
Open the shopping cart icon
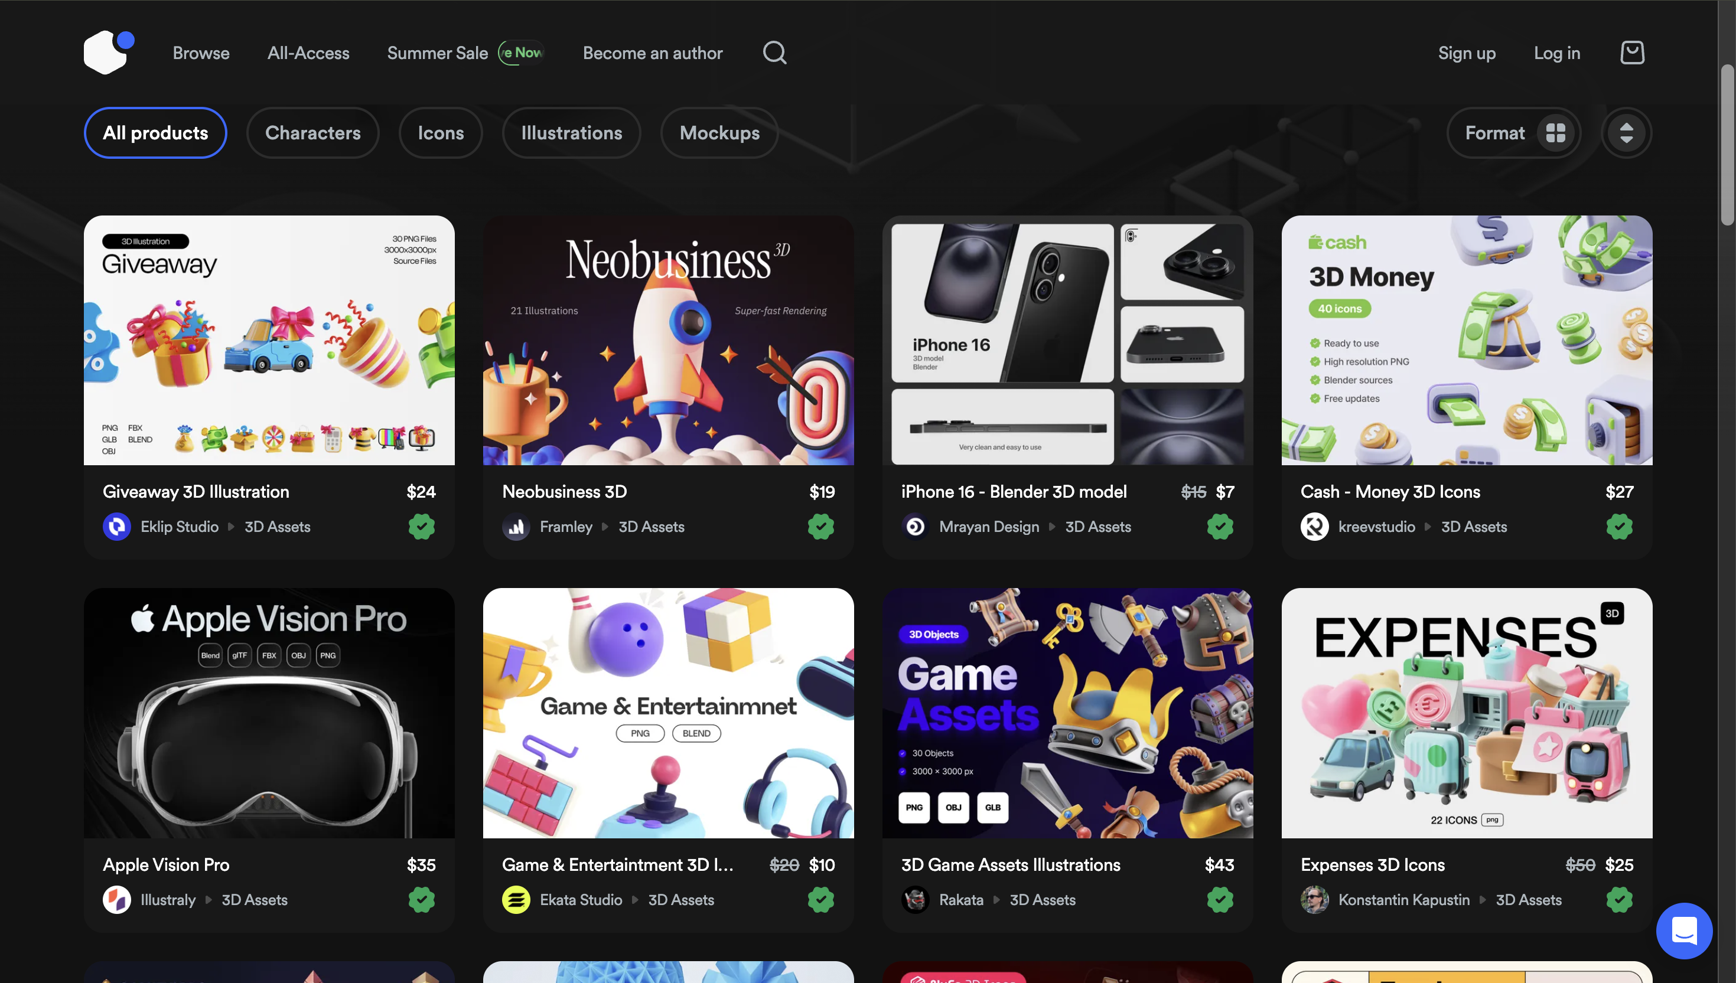coord(1632,53)
